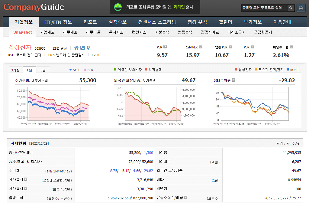
Task: Click the 외국인 보유비중 chart
Action: click(153, 104)
